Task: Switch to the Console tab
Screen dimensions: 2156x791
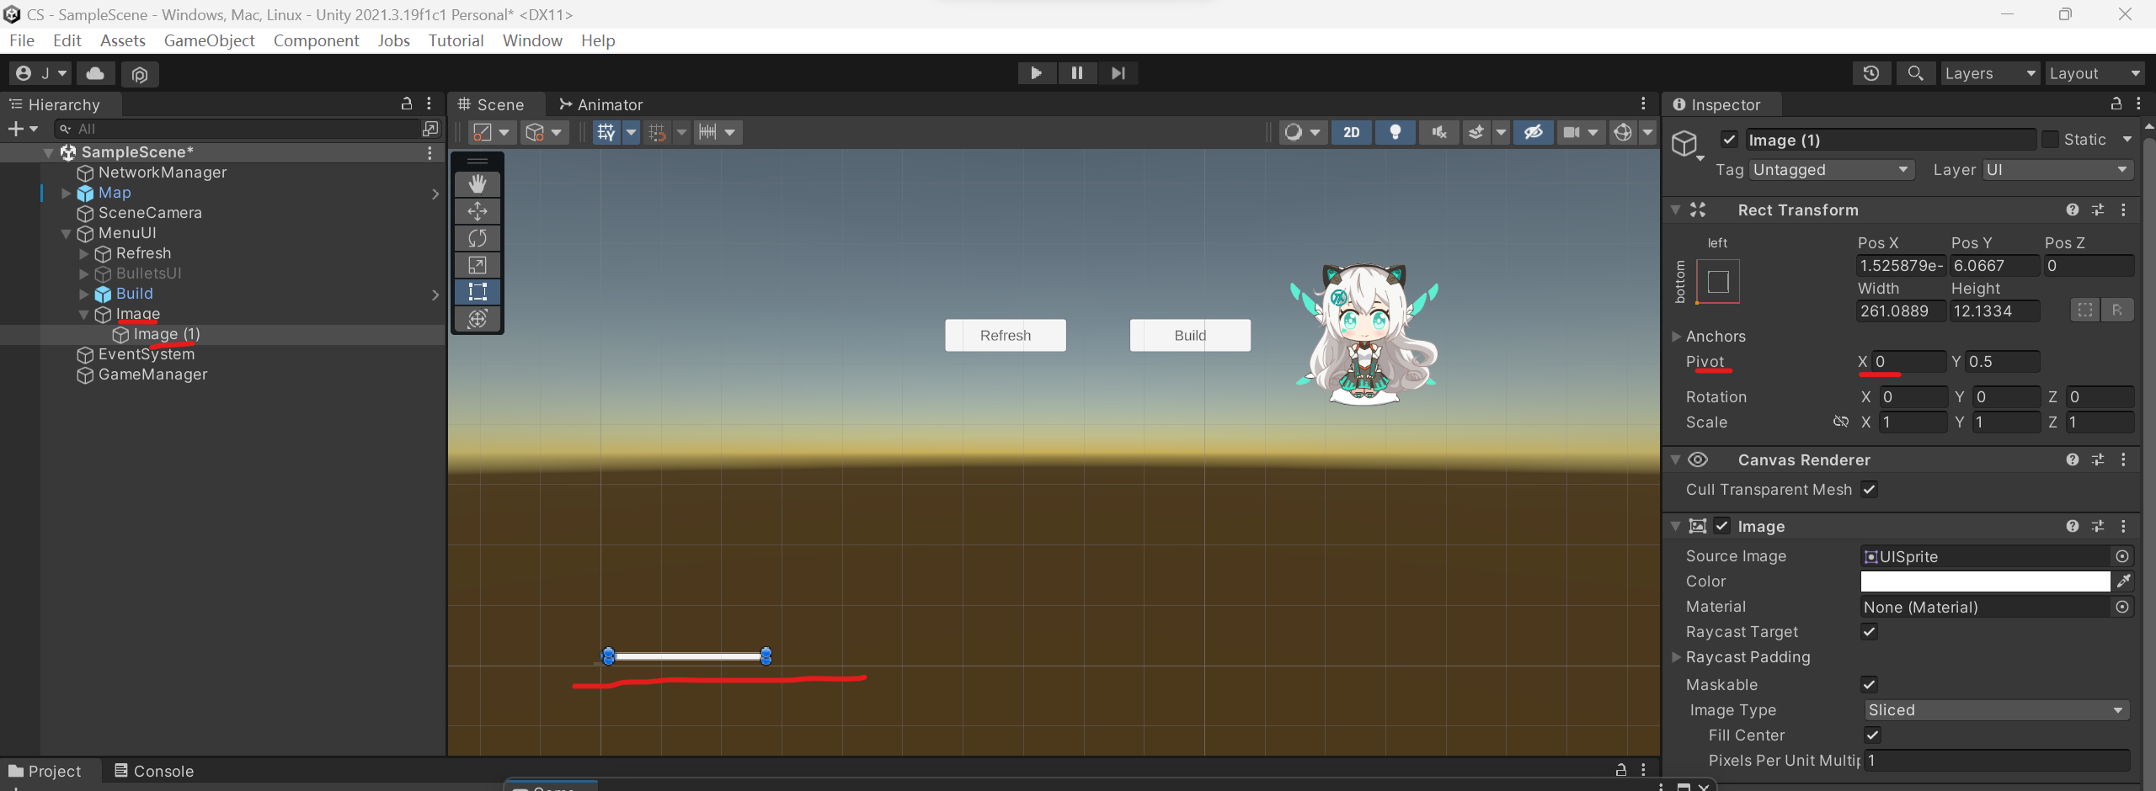Action: pos(154,771)
